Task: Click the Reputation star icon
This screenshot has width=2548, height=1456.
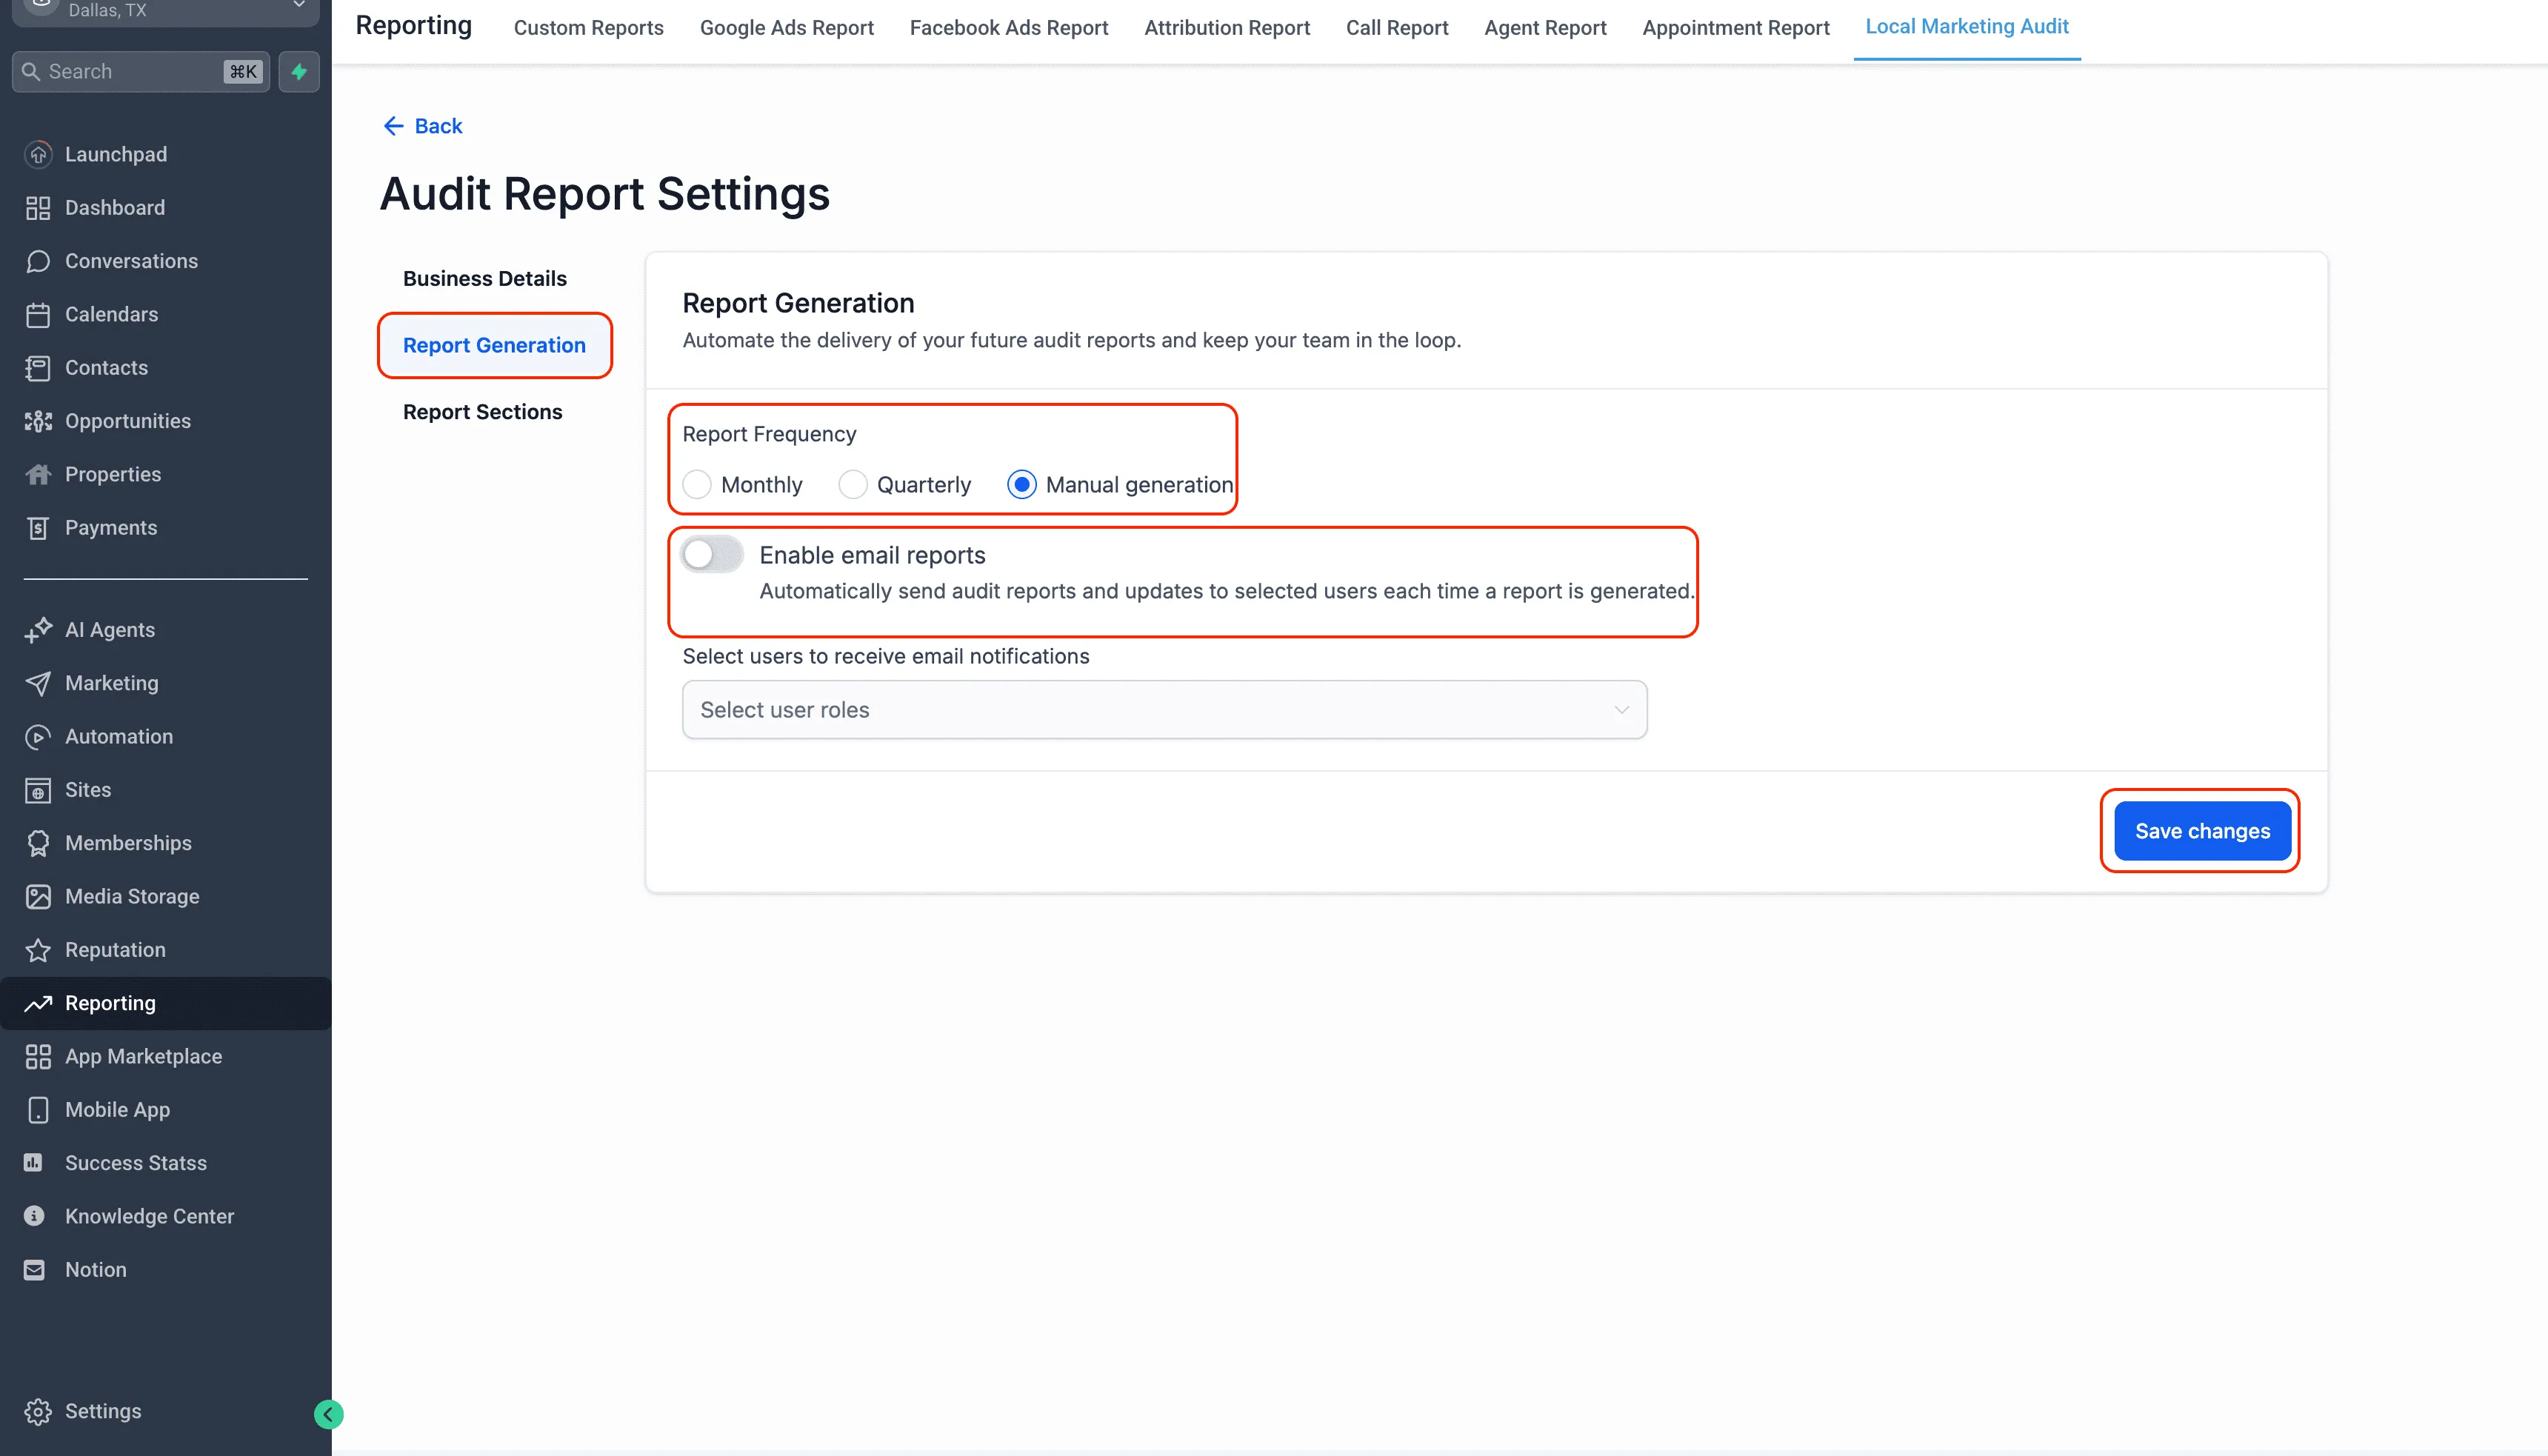Action: pos(38,949)
